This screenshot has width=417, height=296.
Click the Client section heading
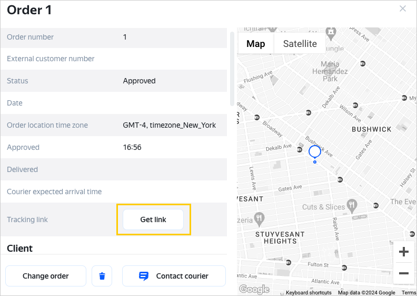pyautogui.click(x=20, y=249)
